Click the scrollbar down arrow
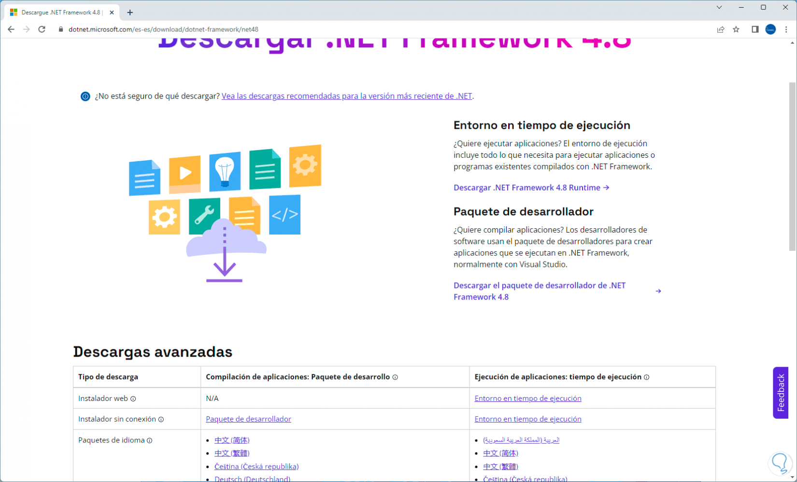The width and height of the screenshot is (797, 482). point(792,477)
